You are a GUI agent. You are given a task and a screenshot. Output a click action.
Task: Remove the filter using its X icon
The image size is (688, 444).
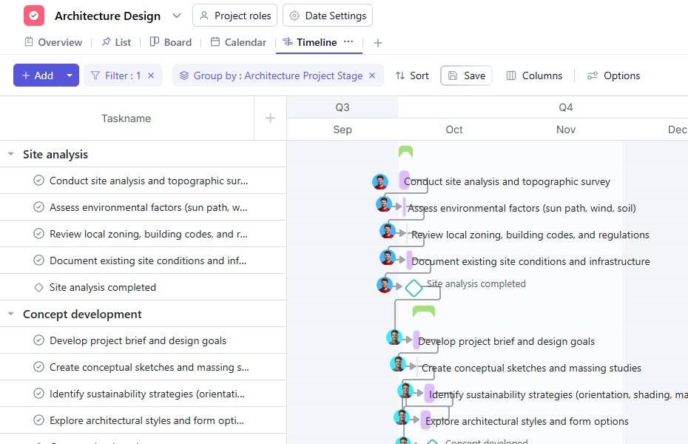pos(151,75)
